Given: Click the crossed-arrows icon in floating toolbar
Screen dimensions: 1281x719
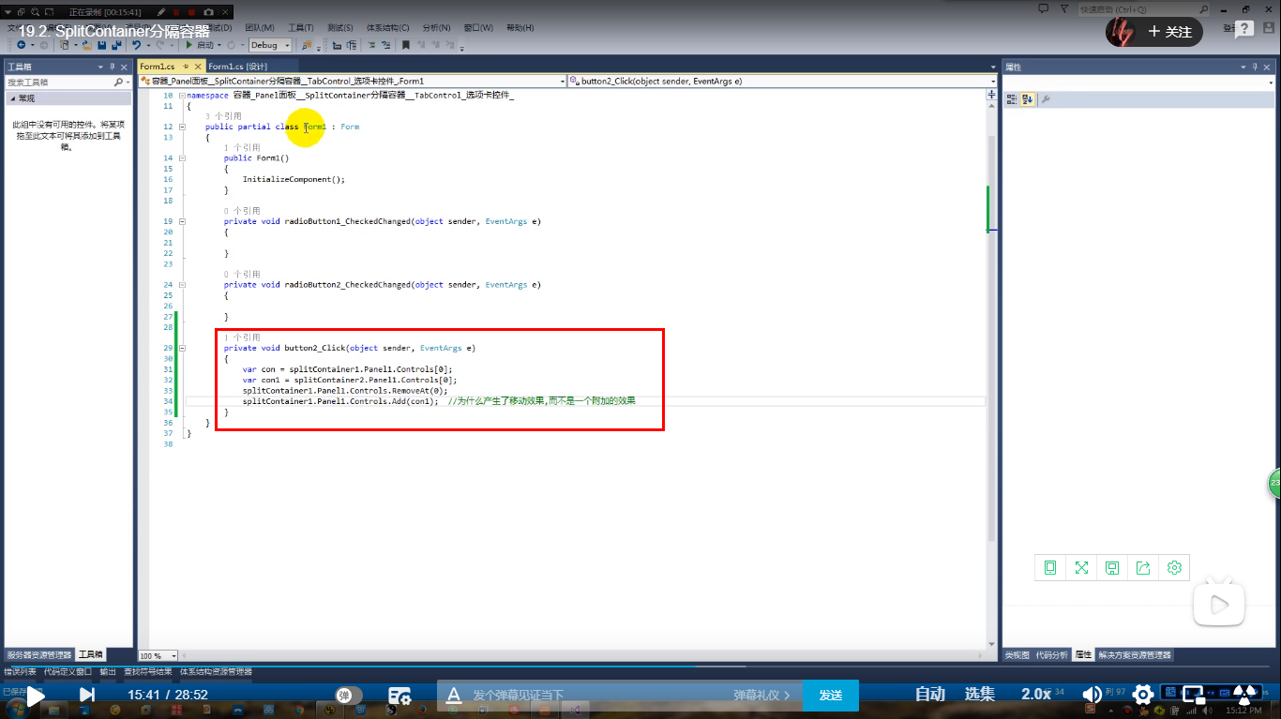Looking at the screenshot, I should point(1081,567).
